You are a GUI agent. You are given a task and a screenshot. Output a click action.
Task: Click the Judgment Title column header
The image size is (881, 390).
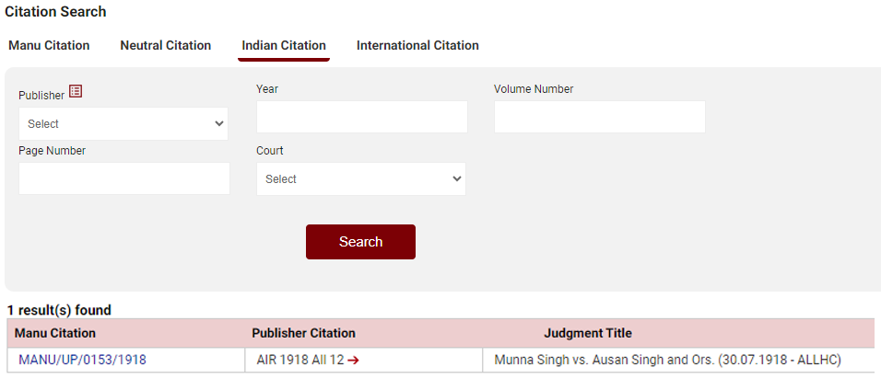point(588,333)
